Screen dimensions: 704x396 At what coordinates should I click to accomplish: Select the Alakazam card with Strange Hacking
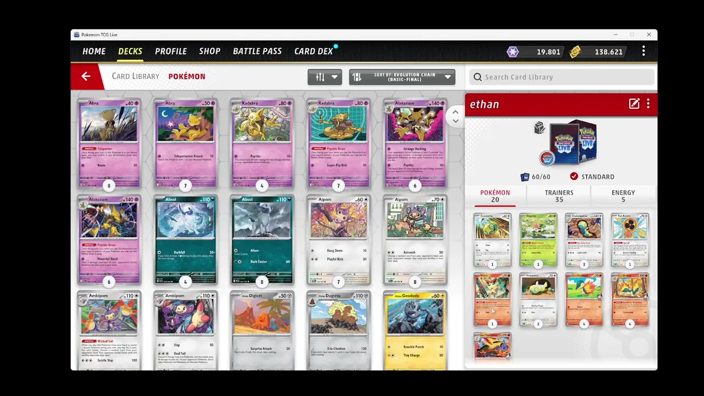point(415,144)
